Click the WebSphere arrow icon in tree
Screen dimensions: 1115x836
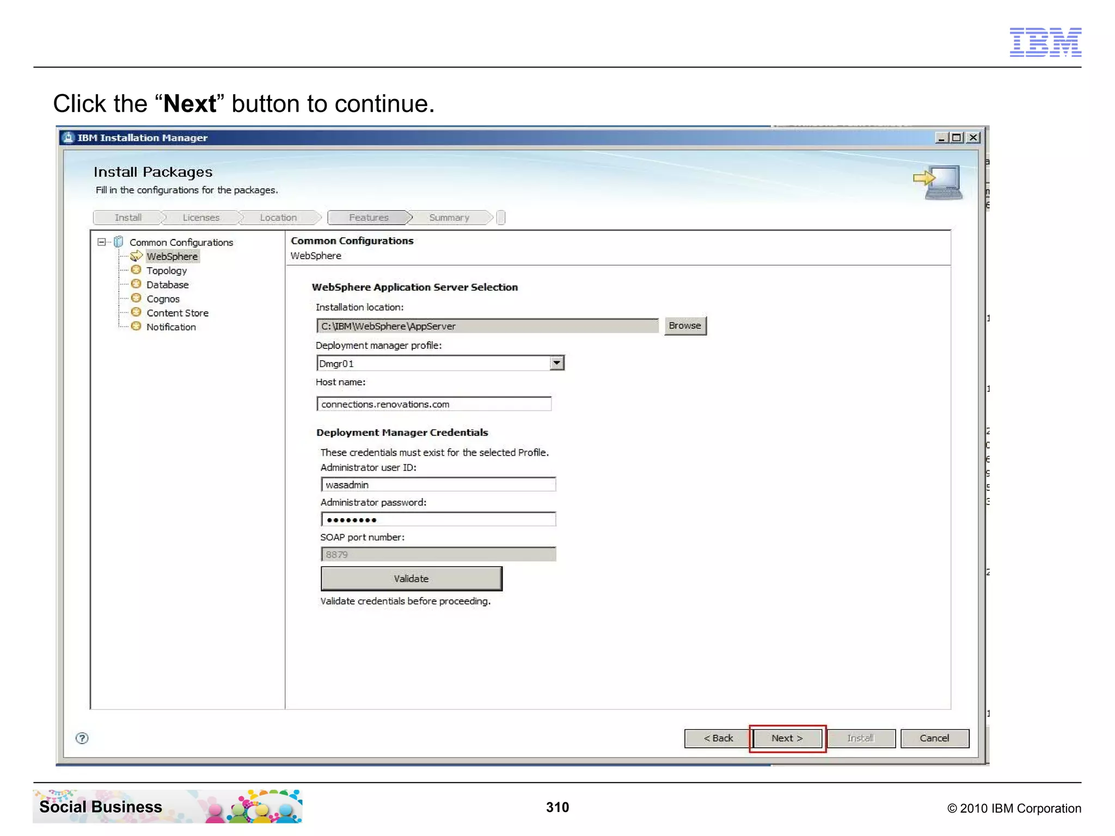pyautogui.click(x=136, y=256)
